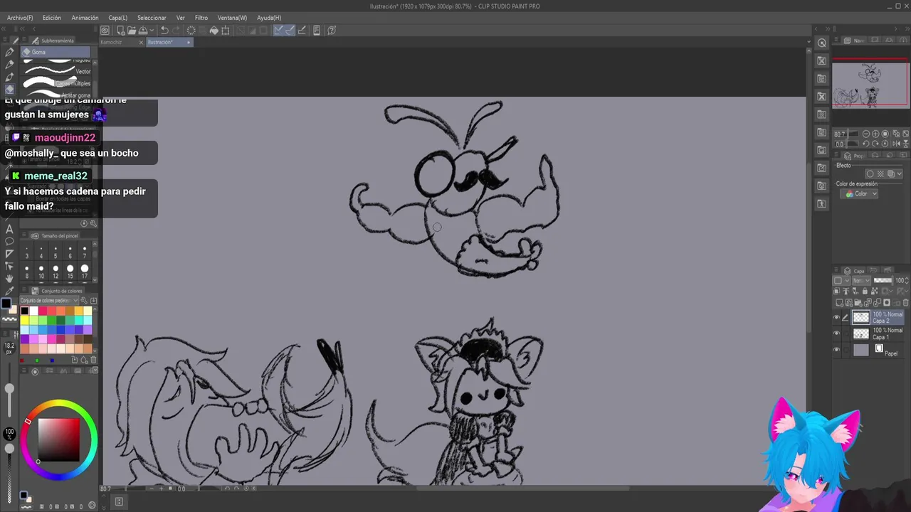
Task: Open the Tamaño del pincel panel menu
Action: point(26,235)
